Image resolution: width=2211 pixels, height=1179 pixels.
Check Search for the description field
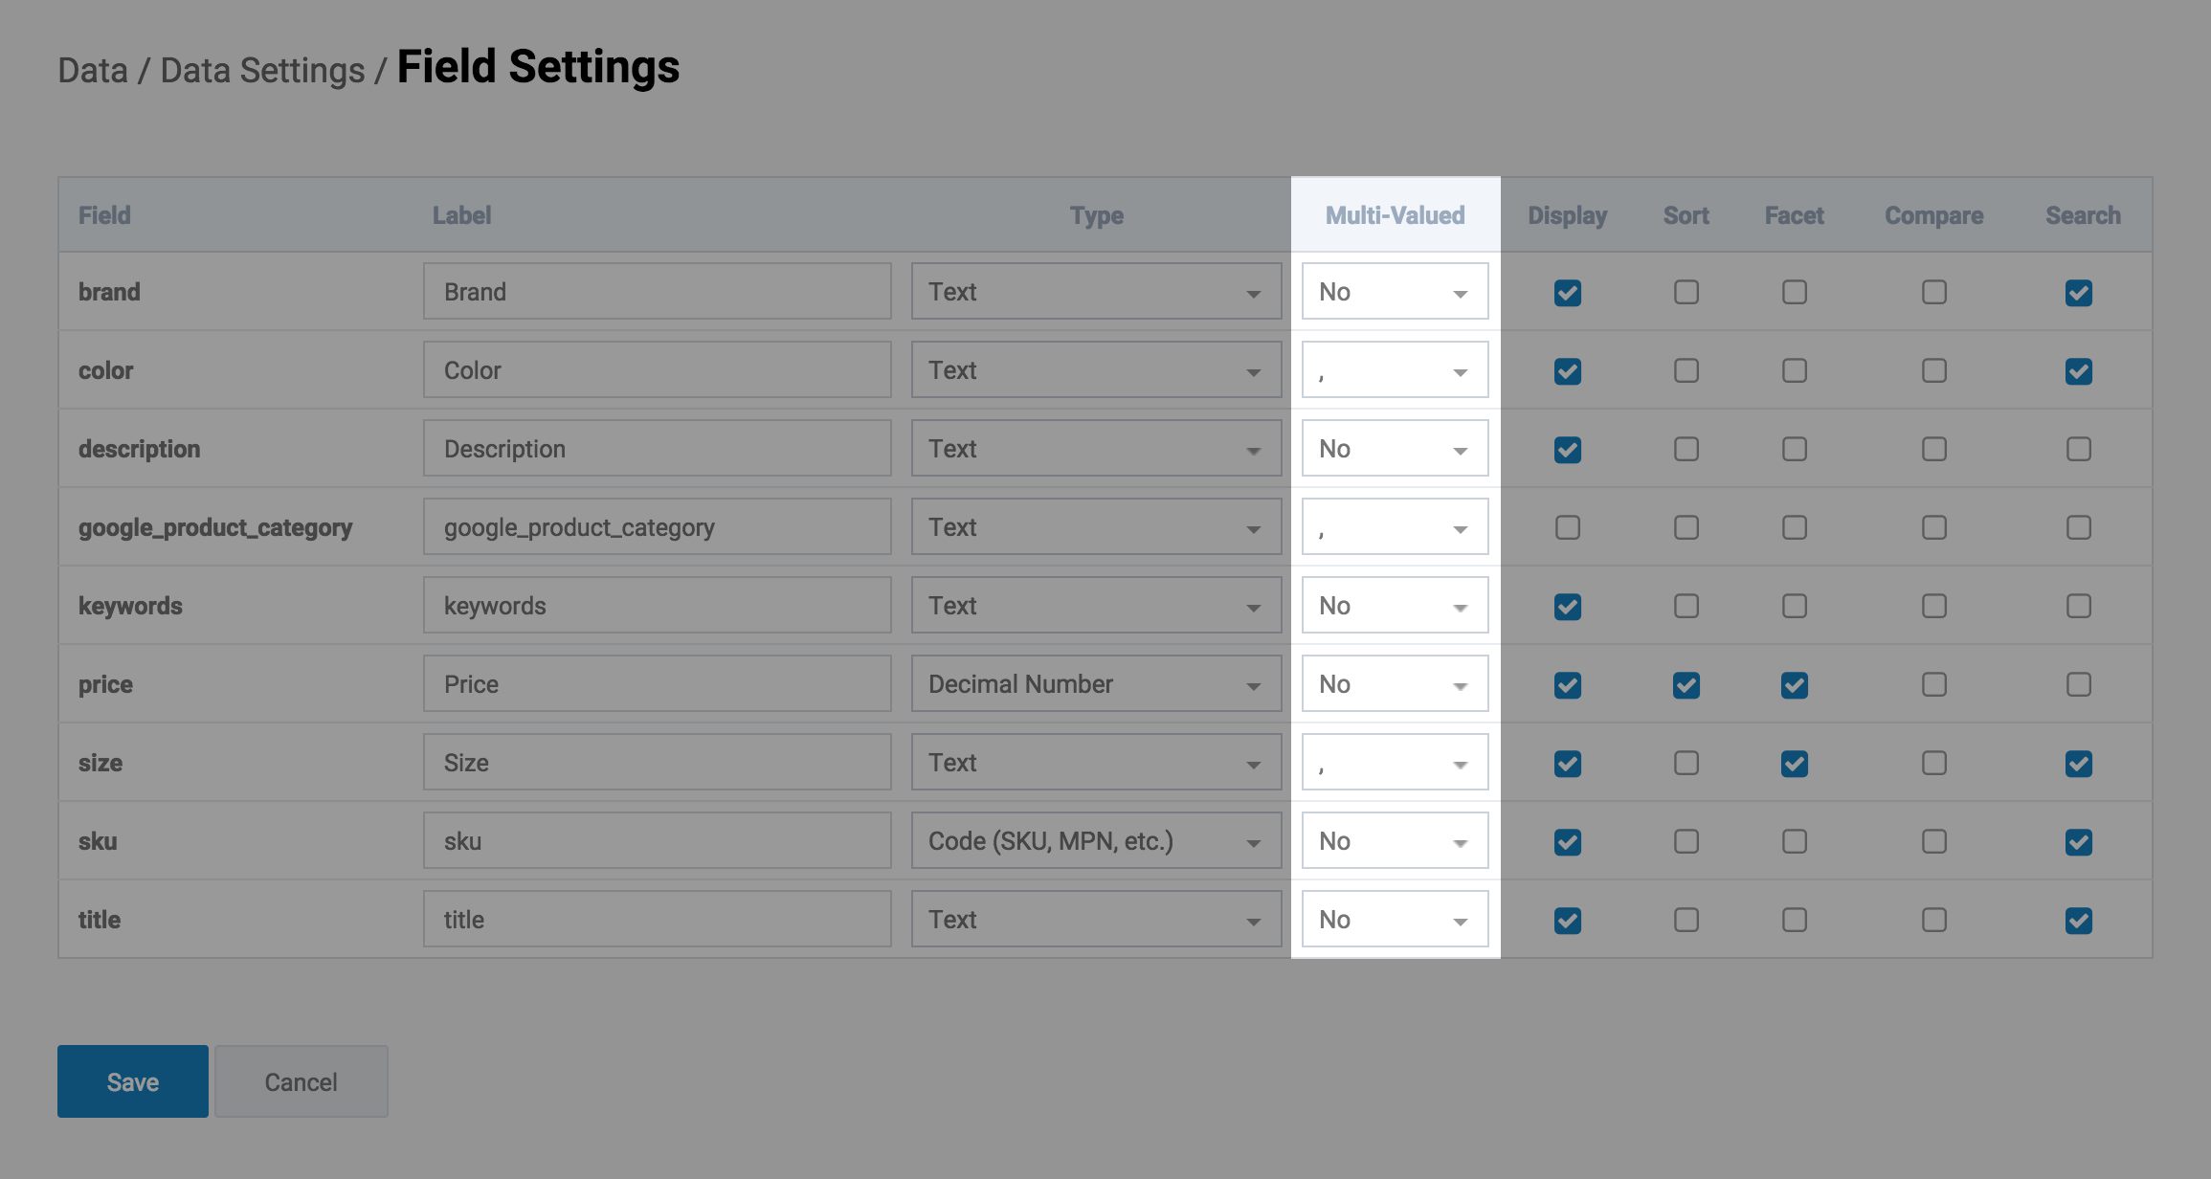pos(2079,449)
